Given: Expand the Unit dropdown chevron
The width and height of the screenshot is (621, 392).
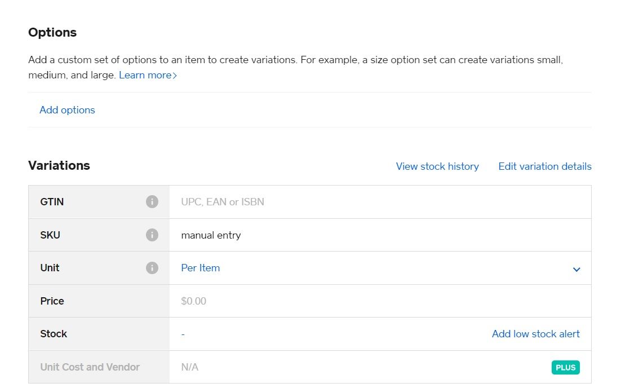Looking at the screenshot, I should (x=576, y=269).
